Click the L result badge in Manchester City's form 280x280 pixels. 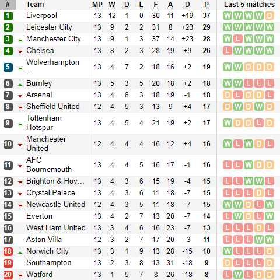[x=238, y=39]
